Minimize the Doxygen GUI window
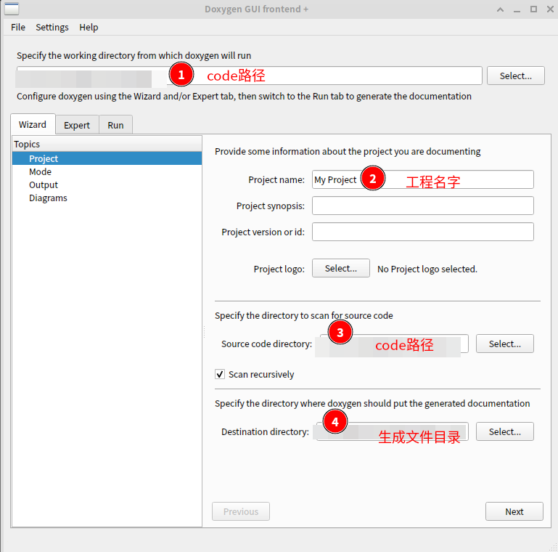558x552 pixels. [517, 9]
